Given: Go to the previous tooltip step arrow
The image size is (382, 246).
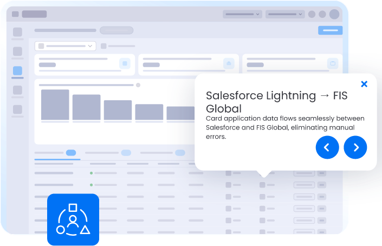Looking at the screenshot, I should point(327,147).
